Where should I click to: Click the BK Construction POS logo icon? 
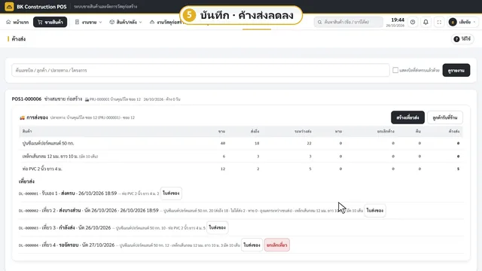coord(9,7)
